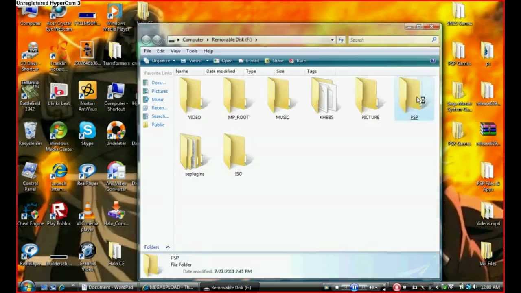This screenshot has height=293, width=521.
Task: Expand hidden quick launch items chevron
Action: (73, 286)
